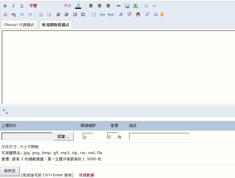Click the stylized A art-text icon
Viewport: 235px width, 178px height.
[x=121, y=14]
